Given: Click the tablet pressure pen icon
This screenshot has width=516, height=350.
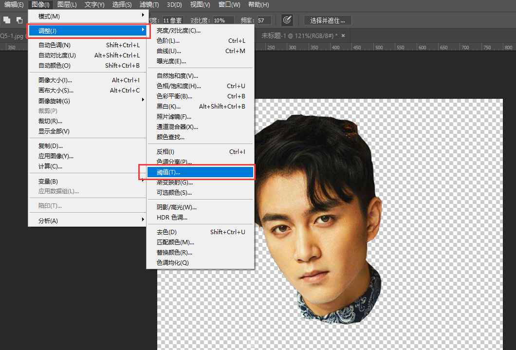Looking at the screenshot, I should pyautogui.click(x=287, y=20).
